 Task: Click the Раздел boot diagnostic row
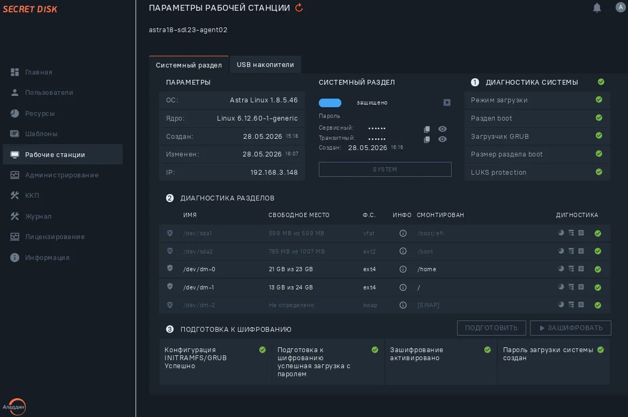537,118
